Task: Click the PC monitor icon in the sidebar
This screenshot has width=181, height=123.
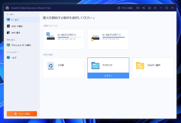Action: click(x=8, y=20)
